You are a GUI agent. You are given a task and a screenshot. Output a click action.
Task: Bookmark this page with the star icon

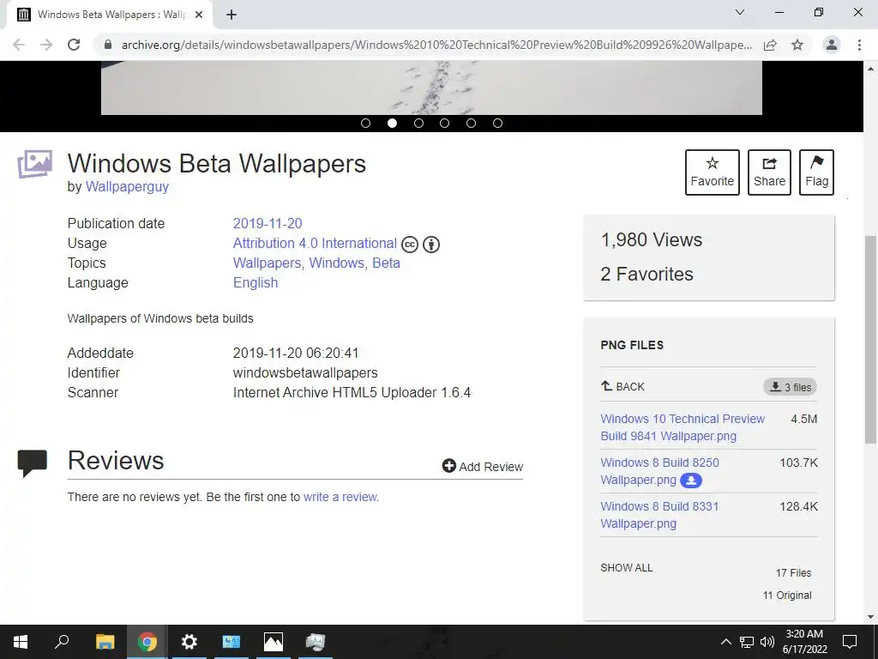(x=797, y=45)
